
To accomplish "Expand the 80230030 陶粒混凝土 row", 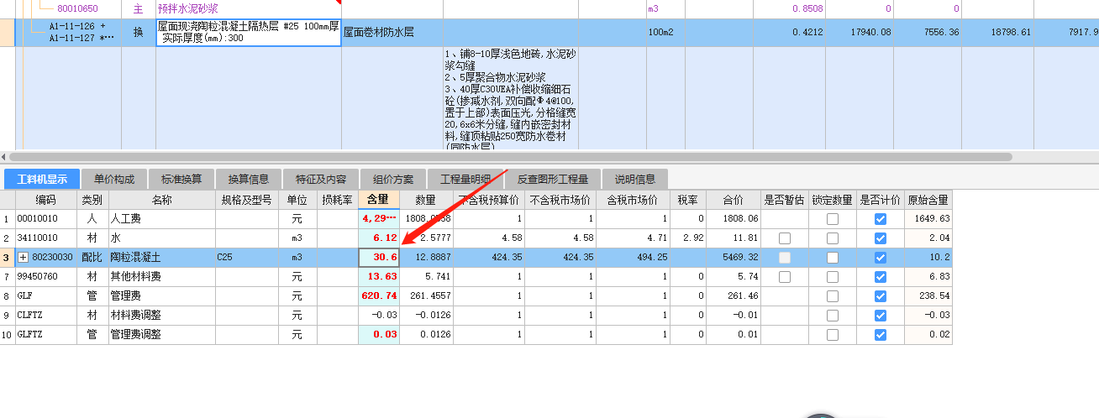I will point(24,257).
